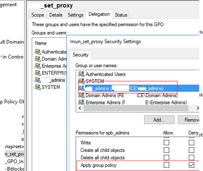Image resolution: width=203 pixels, height=171 pixels.
Task: Check Allow for Apply group policy
Action: point(166,165)
